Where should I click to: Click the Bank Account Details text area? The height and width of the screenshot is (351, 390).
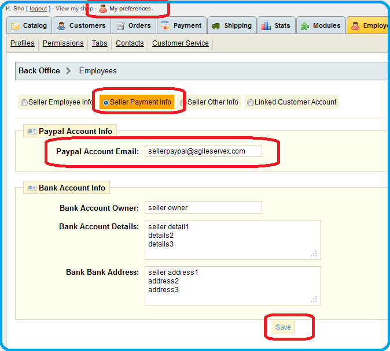tap(233, 240)
